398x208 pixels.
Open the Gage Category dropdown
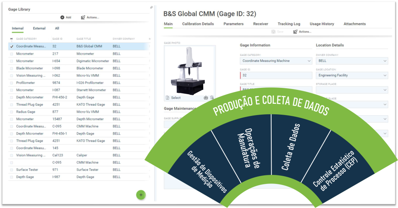276,61
